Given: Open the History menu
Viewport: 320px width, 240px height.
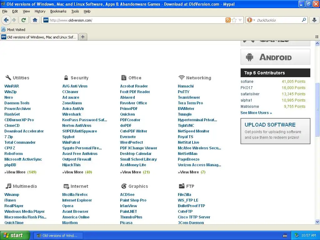Looking at the screenshot, I should [40, 11].
